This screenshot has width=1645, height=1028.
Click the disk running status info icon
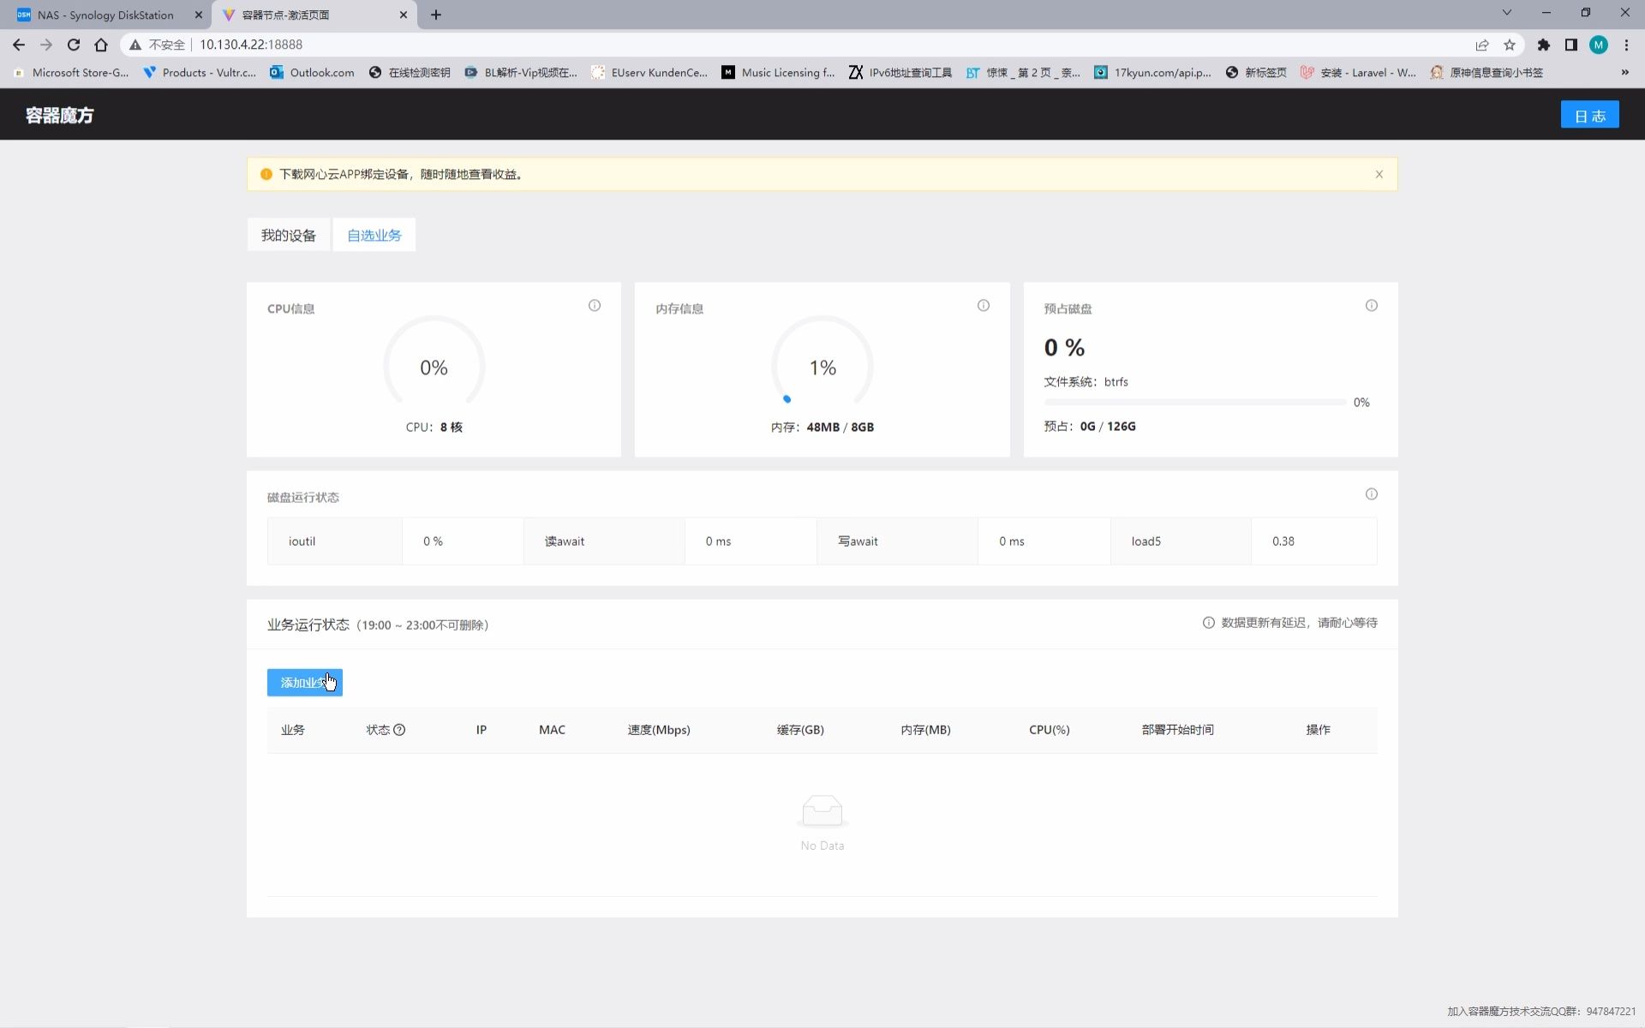pyautogui.click(x=1372, y=494)
